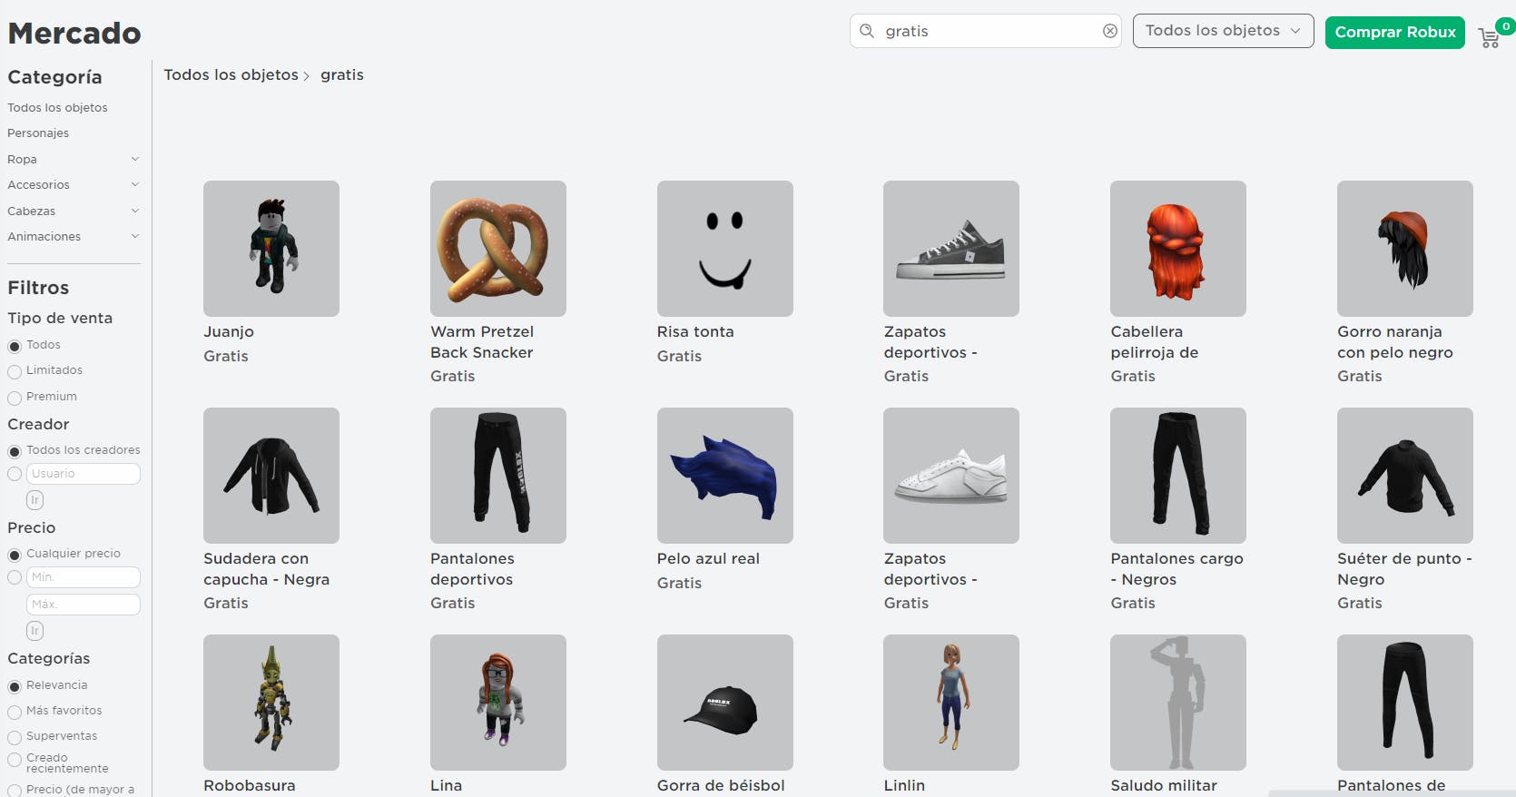Open the Sudadera con capucha Negra thumbnail

(x=271, y=476)
